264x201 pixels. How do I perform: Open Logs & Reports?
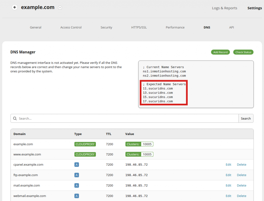click(x=224, y=8)
